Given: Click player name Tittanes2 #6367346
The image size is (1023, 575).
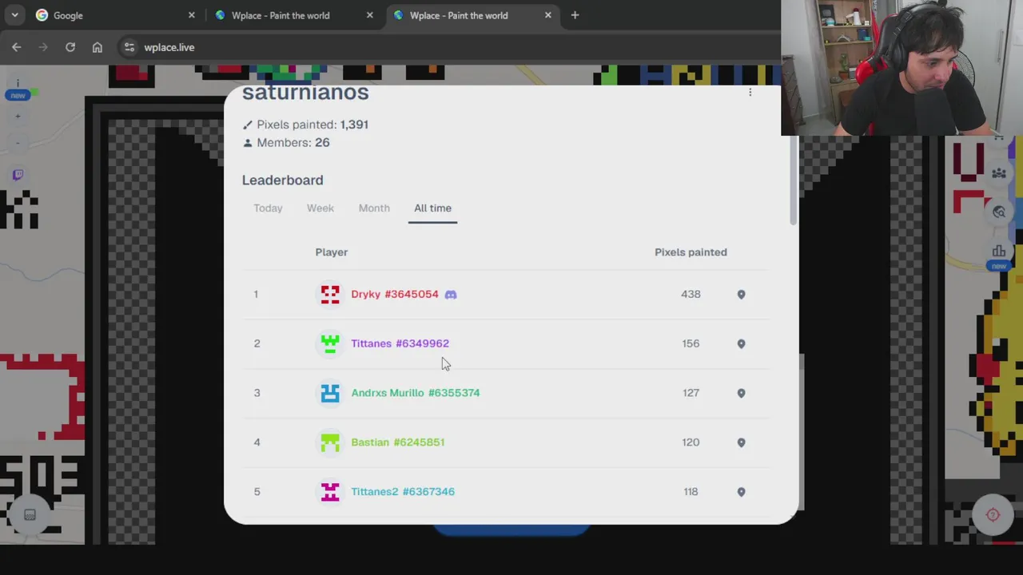Looking at the screenshot, I should click(403, 492).
